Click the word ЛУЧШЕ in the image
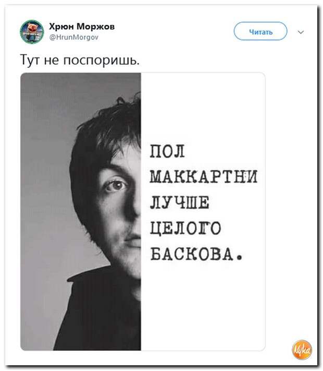The image size is (323, 371). (x=180, y=202)
